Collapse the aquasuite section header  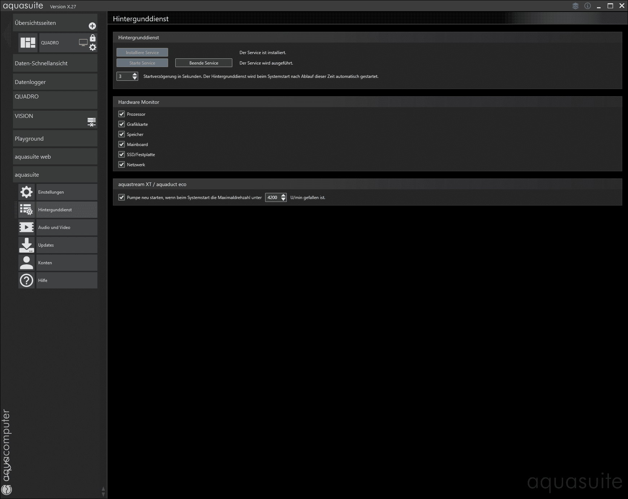click(55, 175)
